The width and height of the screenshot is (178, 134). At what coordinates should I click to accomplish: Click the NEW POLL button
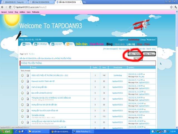coord(149,54)
